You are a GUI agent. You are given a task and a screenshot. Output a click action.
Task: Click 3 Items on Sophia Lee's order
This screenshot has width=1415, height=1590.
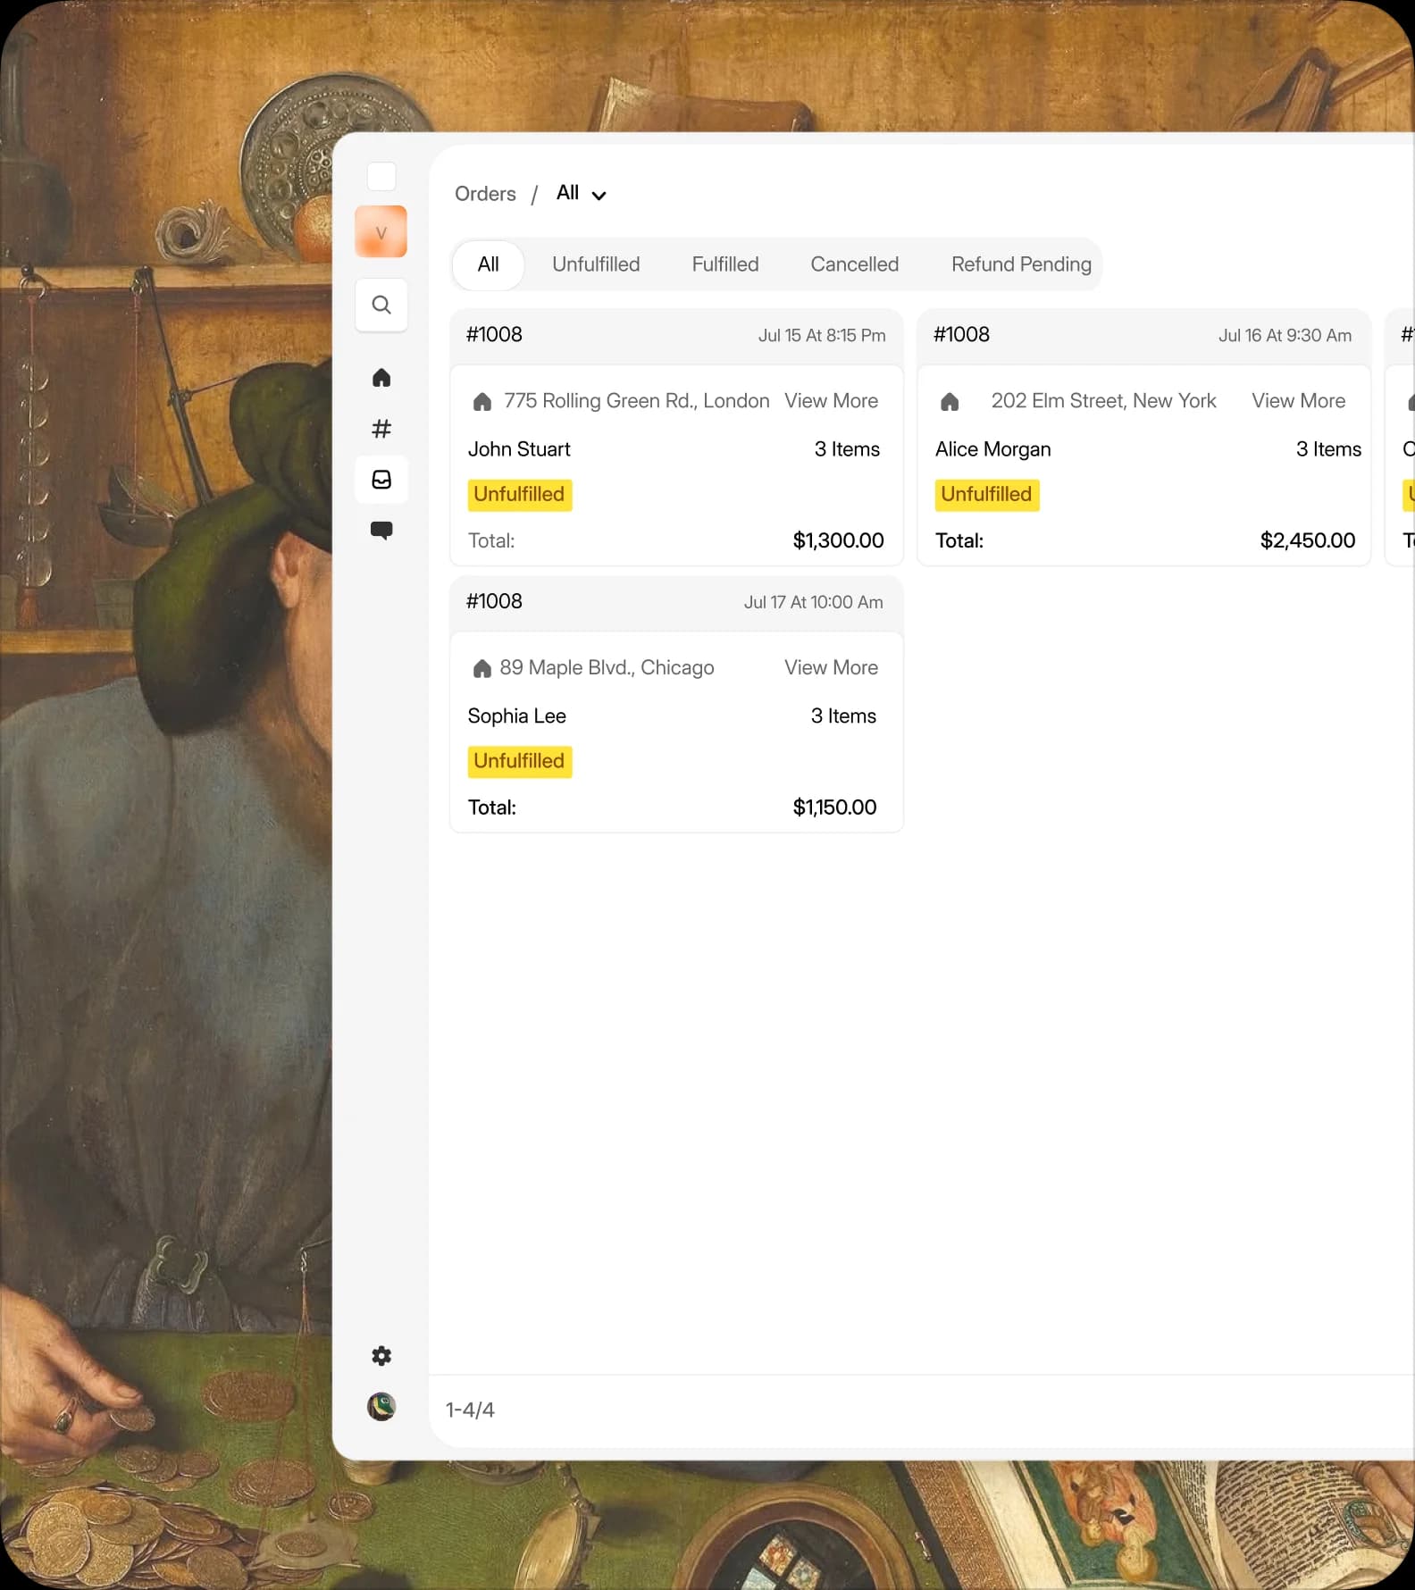[843, 716]
